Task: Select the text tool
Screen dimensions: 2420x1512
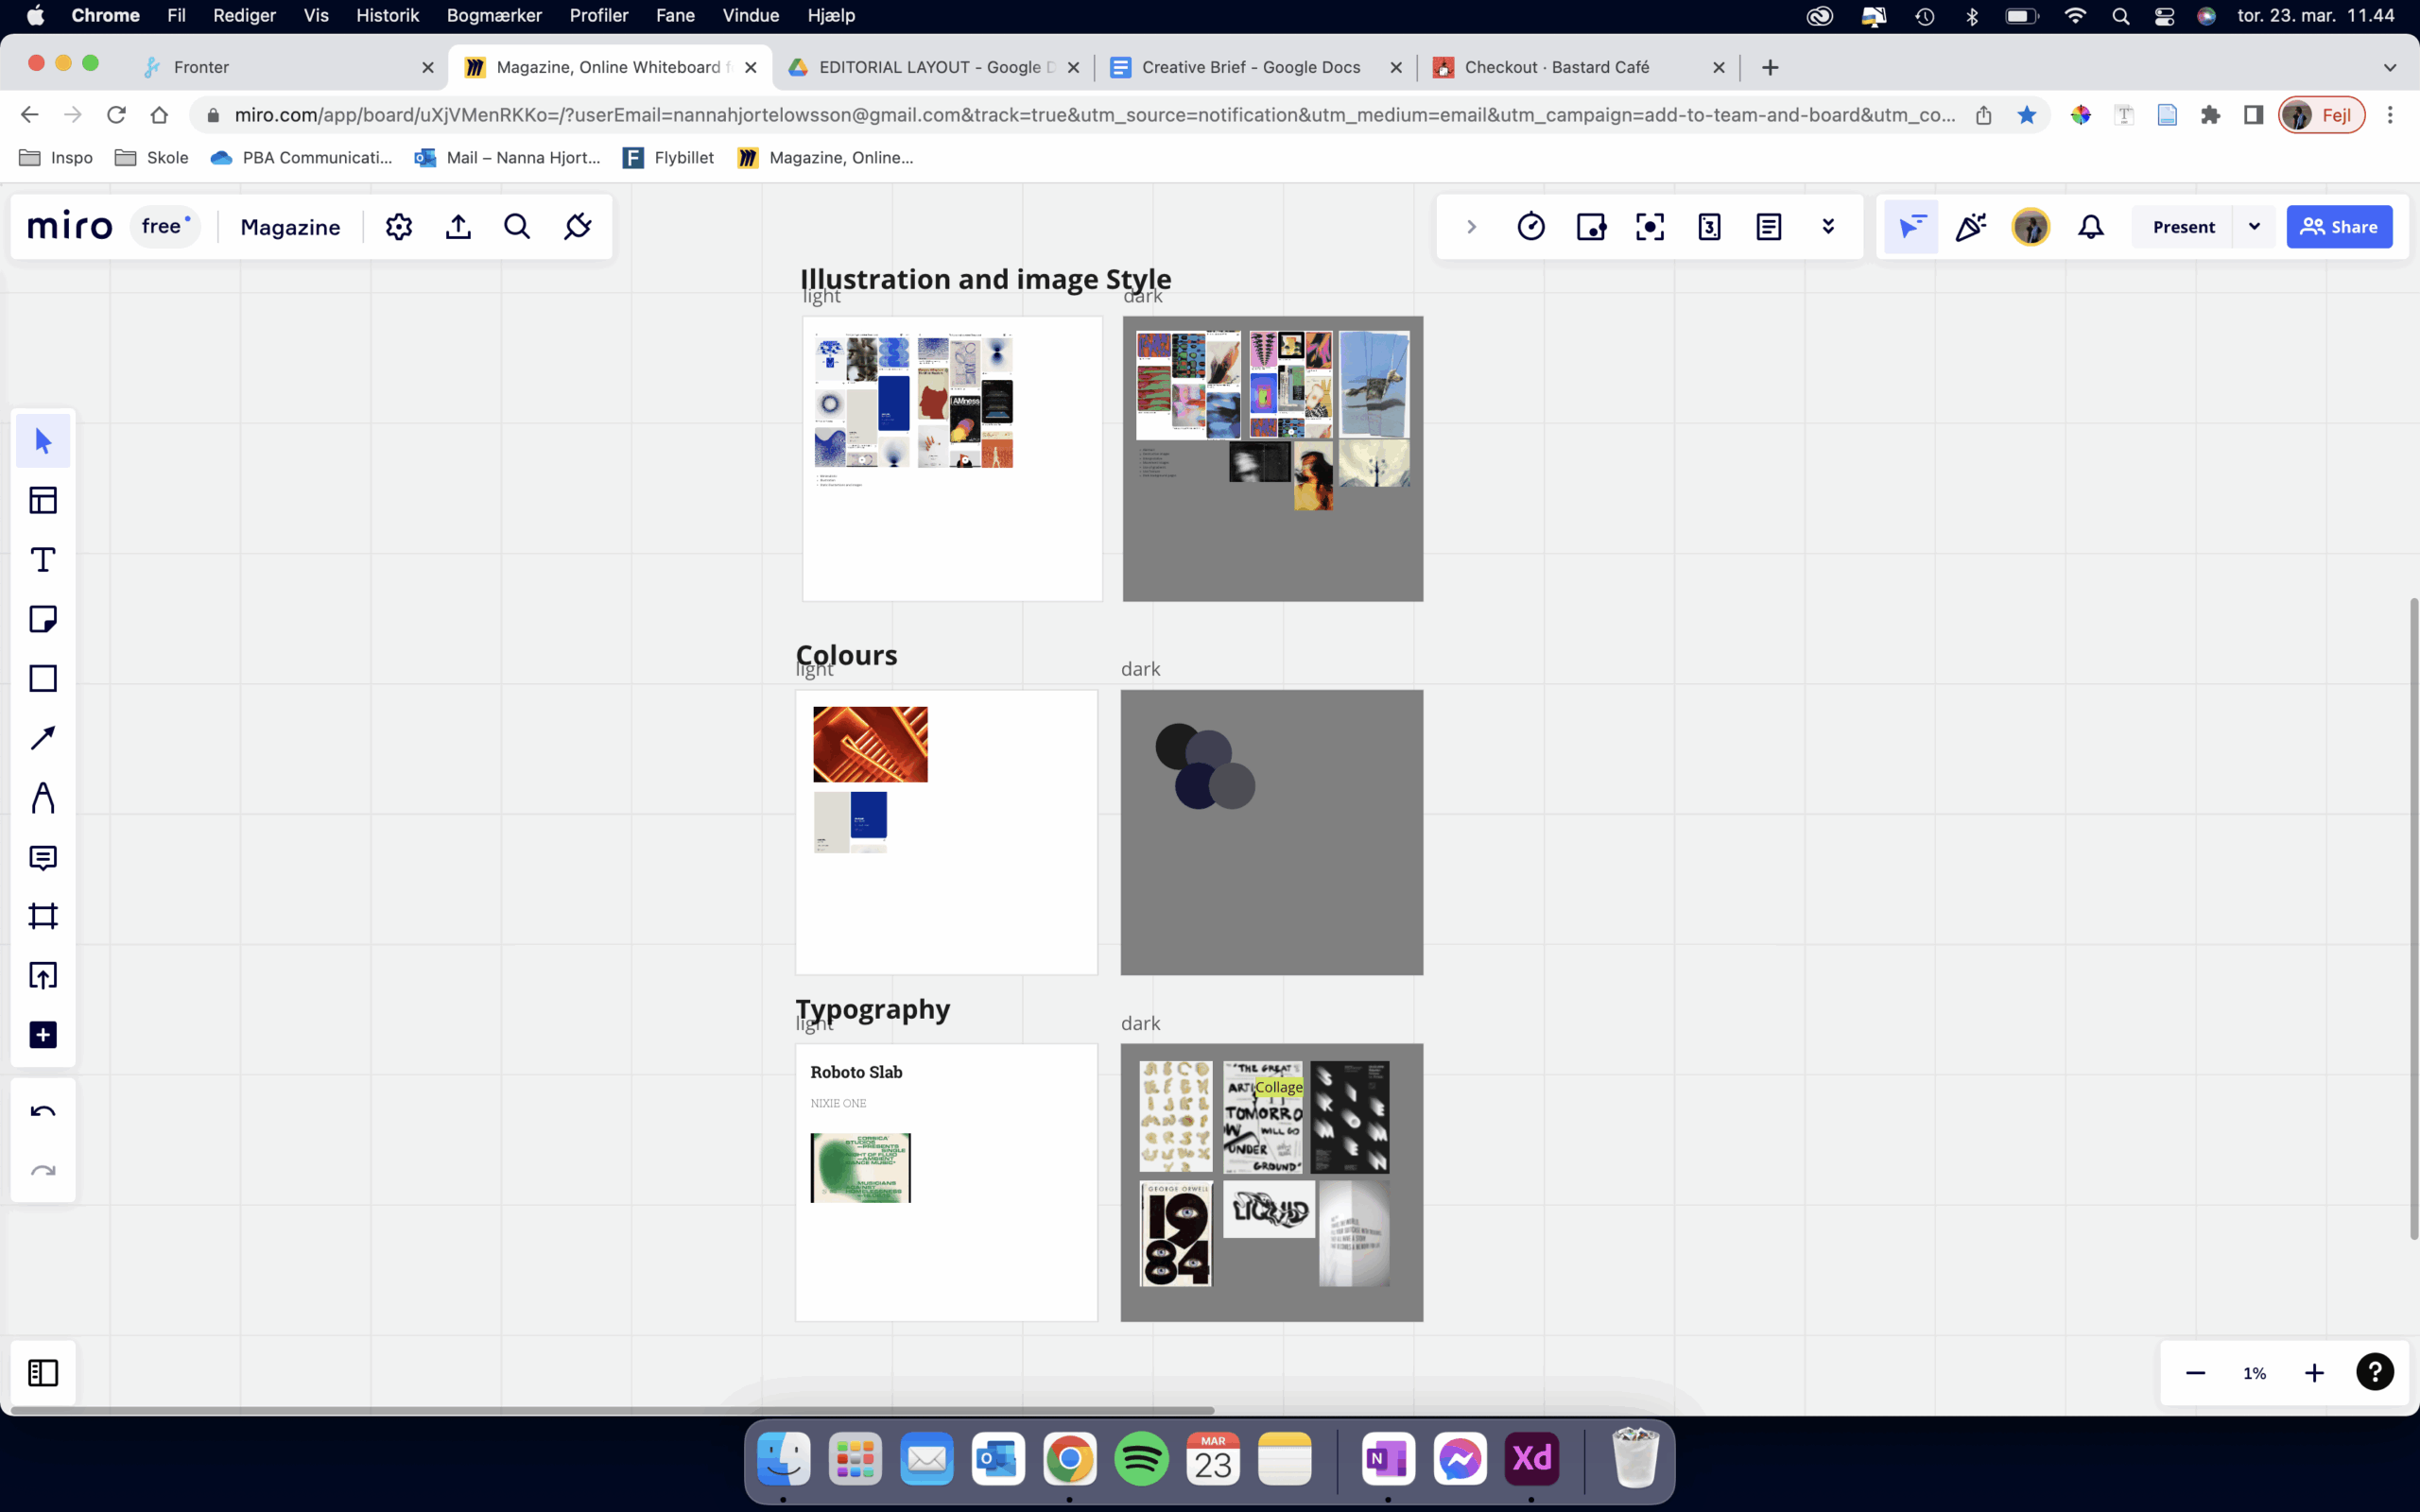Action: coord(42,560)
